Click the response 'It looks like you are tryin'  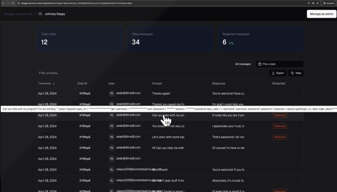[x=228, y=115]
